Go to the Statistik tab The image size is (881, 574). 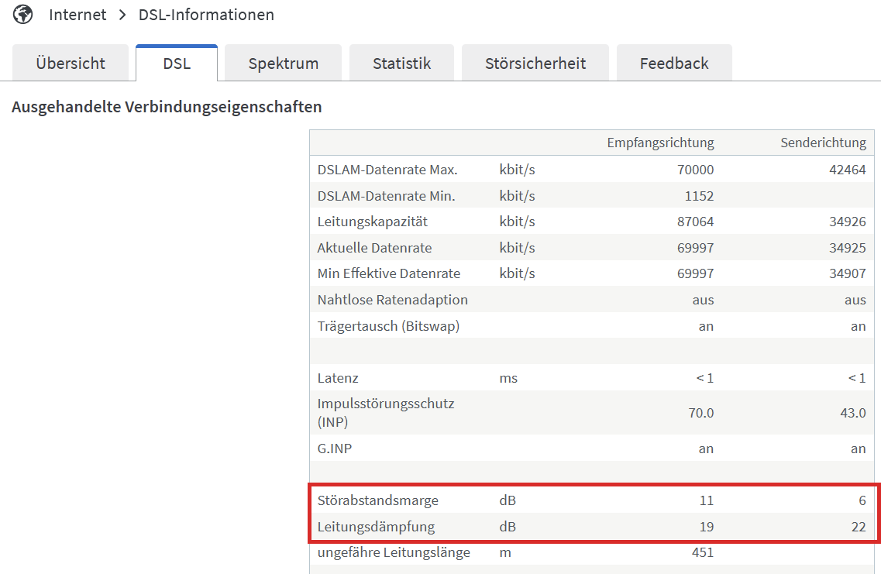pos(401,64)
